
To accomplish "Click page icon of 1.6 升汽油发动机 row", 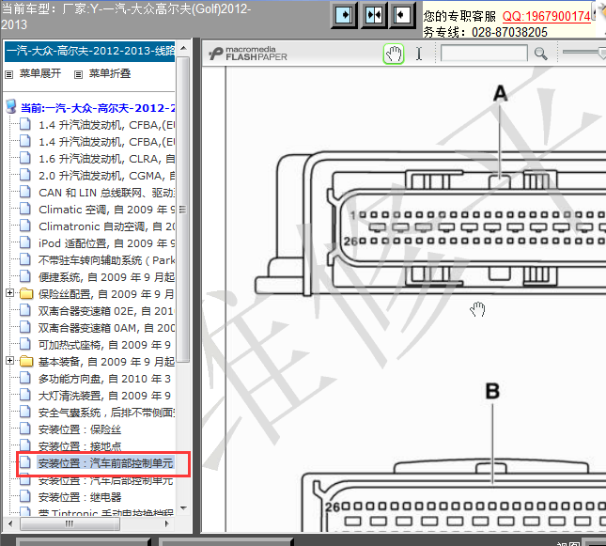I will point(25,158).
